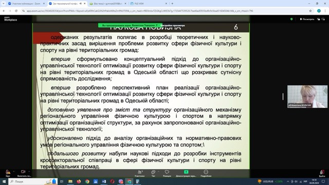
Task: Leave the meeting with Выйти button
Action: click(x=322, y=174)
